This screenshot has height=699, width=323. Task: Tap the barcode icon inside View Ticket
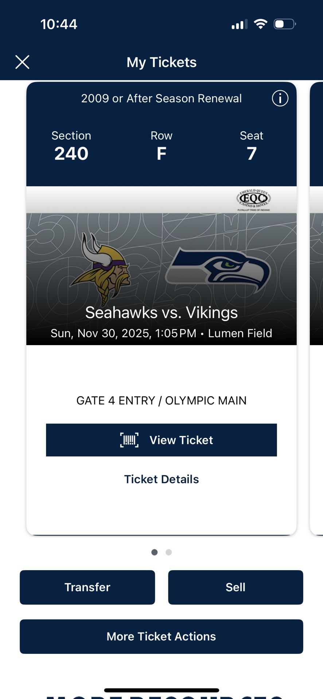pyautogui.click(x=129, y=440)
